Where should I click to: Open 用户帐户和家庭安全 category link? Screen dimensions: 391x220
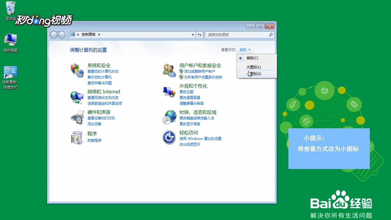(x=200, y=65)
